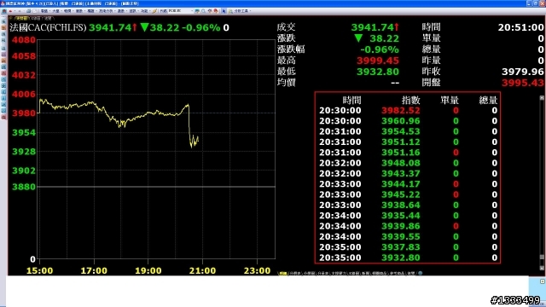Click the tick row with index 3938.64
The image size is (546, 307).
tap(408, 205)
